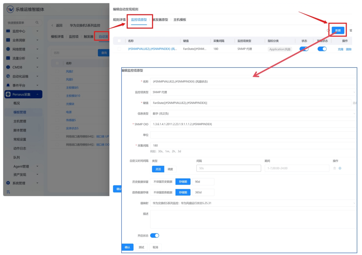Click the trash icon in custom interval row
This screenshot has height=255, width=362.
pyautogui.click(x=335, y=168)
